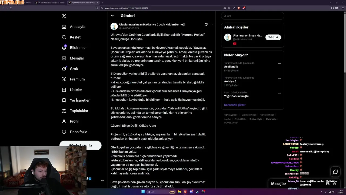The width and height of the screenshot is (346, 195).
Task: Open the post's three-dot more menu
Action: [x=211, y=24]
